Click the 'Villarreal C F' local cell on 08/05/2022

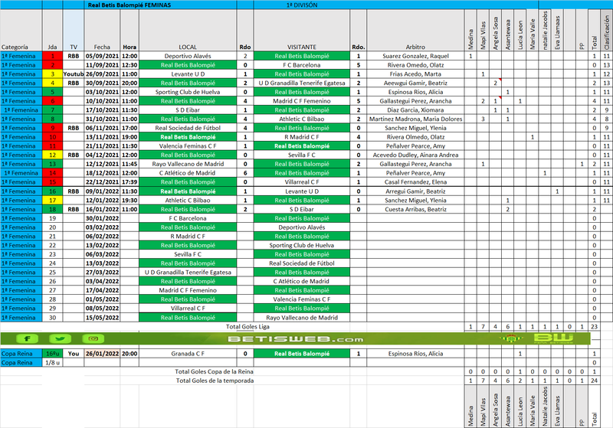(x=188, y=308)
